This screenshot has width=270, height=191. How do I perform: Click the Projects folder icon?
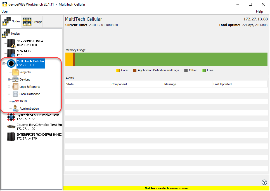point(15,72)
